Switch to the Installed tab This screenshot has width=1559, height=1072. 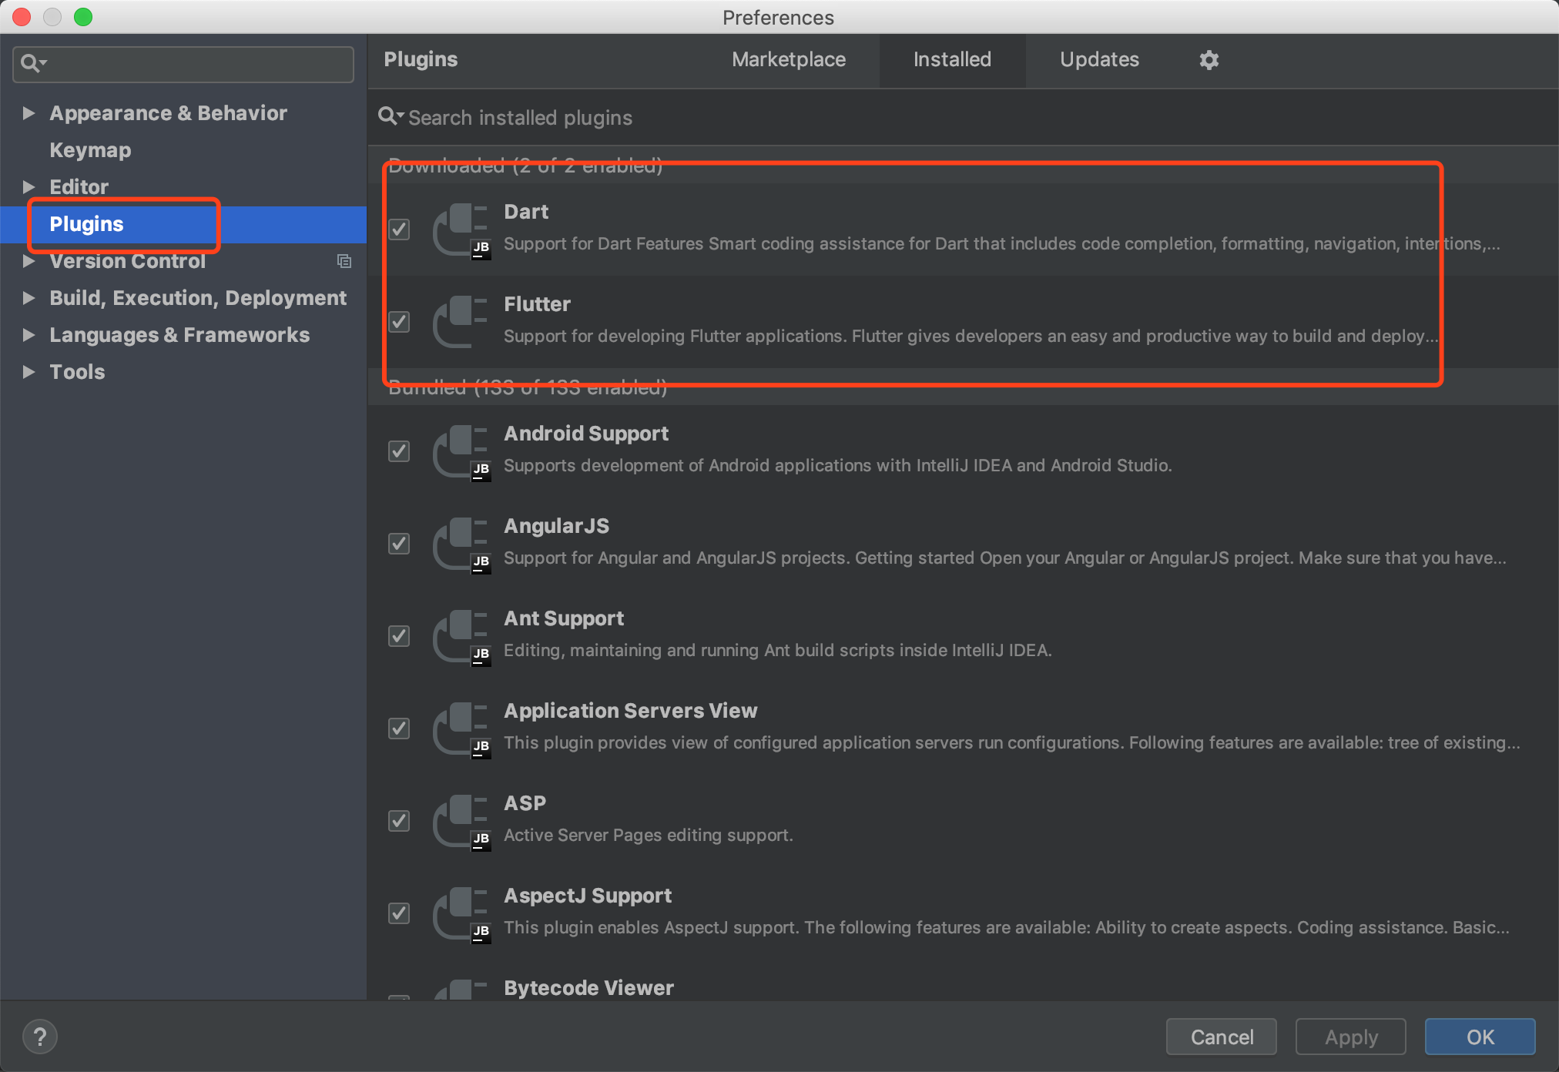[x=952, y=59]
